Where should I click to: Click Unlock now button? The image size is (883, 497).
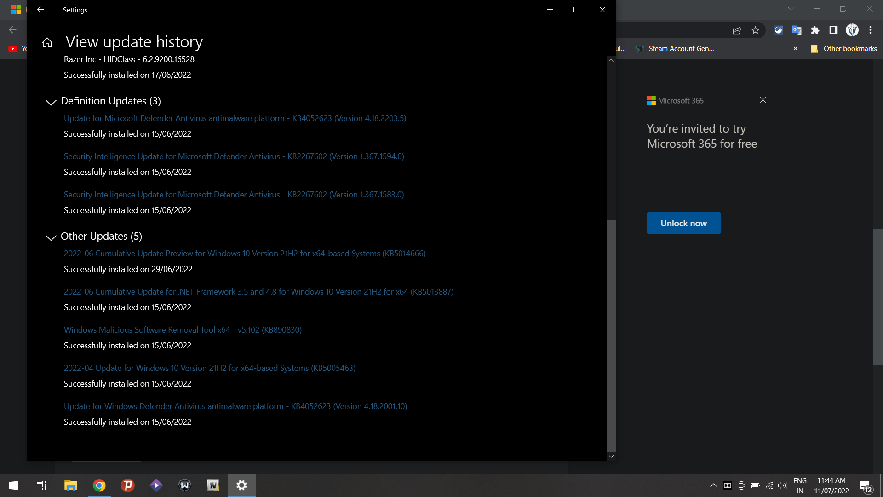(x=683, y=223)
